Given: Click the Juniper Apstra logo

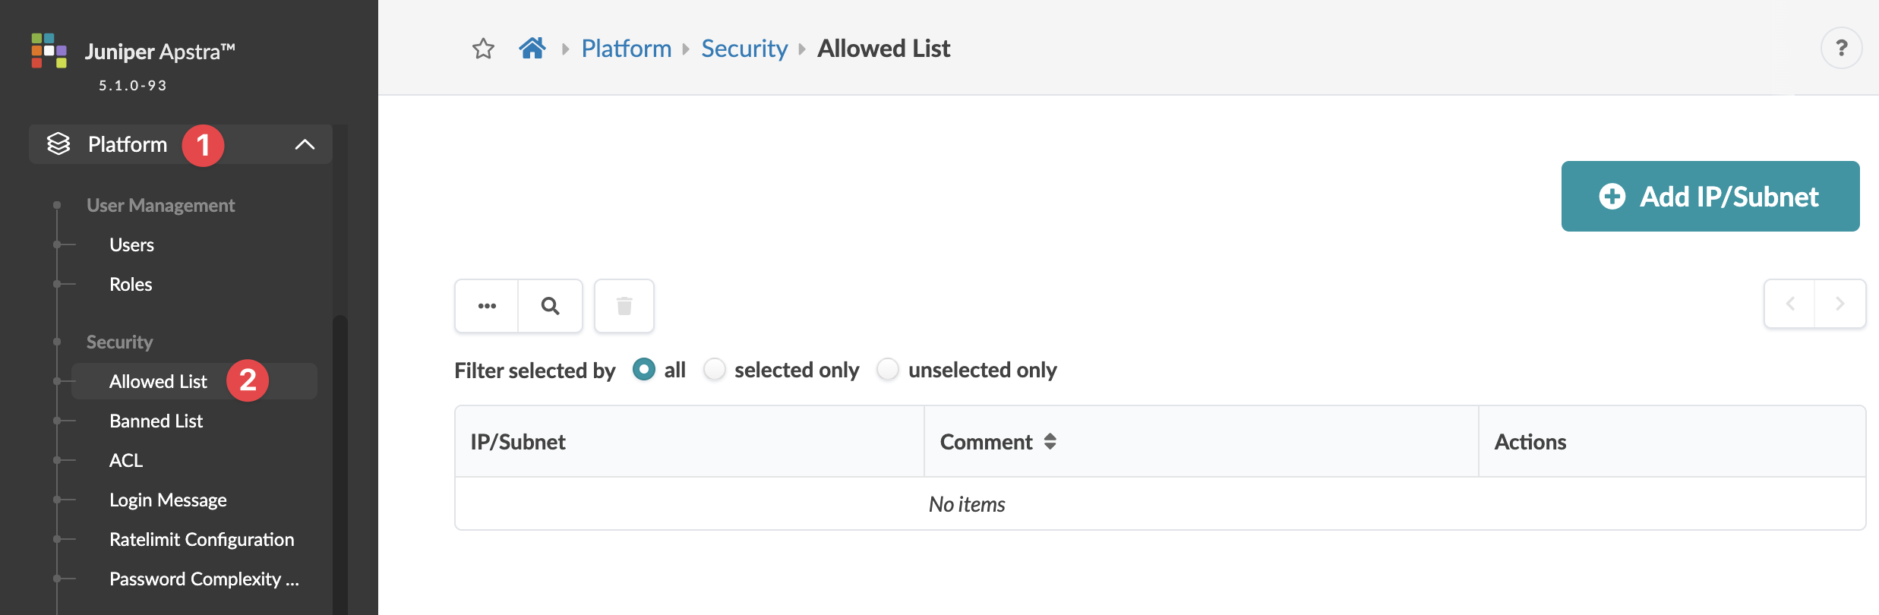Looking at the screenshot, I should [49, 51].
